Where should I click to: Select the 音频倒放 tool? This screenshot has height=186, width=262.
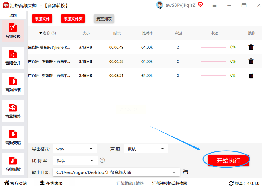[x=13, y=164]
